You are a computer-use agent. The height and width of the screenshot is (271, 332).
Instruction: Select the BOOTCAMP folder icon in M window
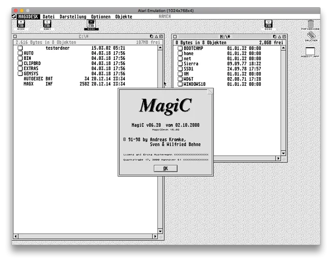click(x=180, y=48)
